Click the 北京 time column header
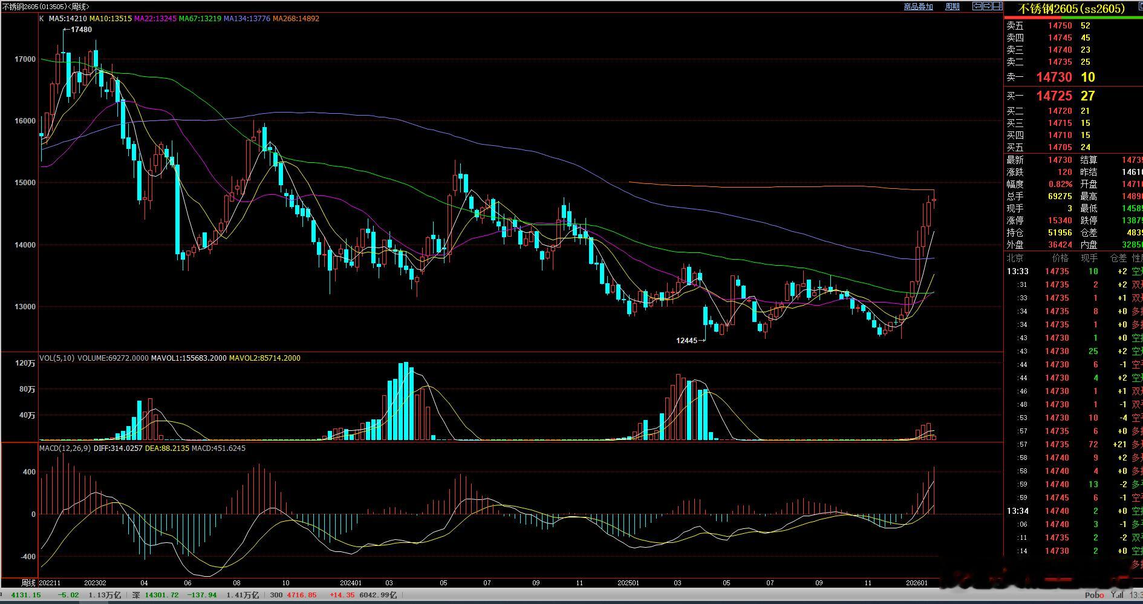The image size is (1143, 604). (1015, 258)
